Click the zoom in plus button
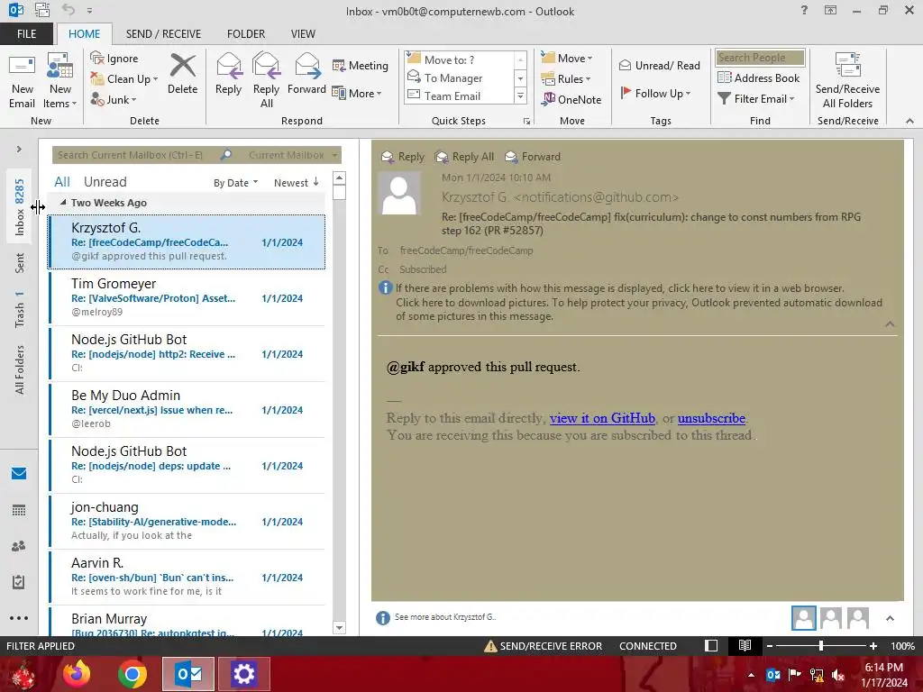Screen dimensions: 923x692 (x=873, y=646)
